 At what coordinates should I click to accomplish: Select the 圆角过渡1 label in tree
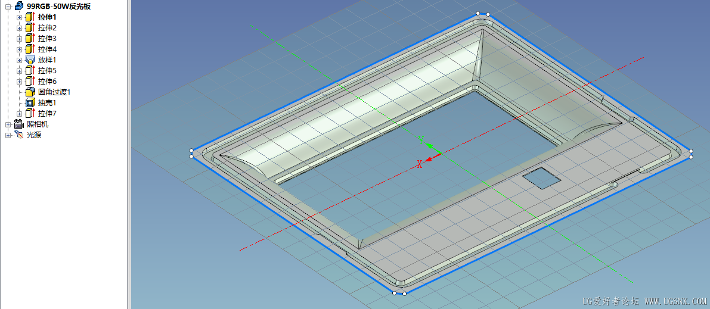point(54,92)
